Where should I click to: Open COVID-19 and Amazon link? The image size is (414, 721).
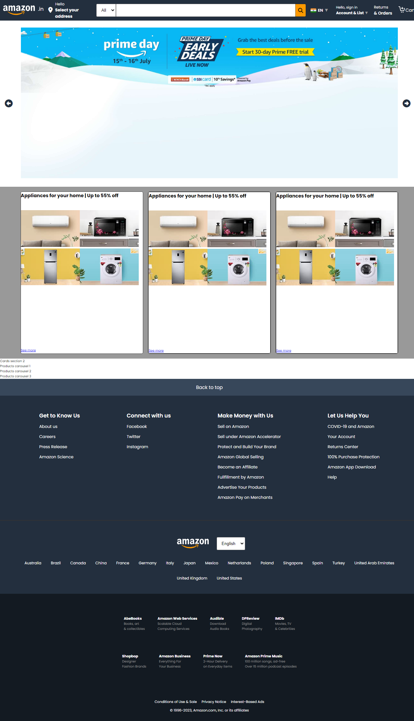pos(351,427)
